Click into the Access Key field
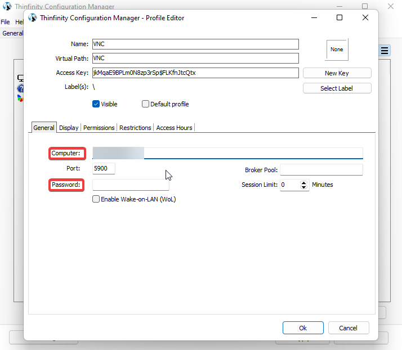The width and height of the screenshot is (402, 350). pyautogui.click(x=195, y=73)
